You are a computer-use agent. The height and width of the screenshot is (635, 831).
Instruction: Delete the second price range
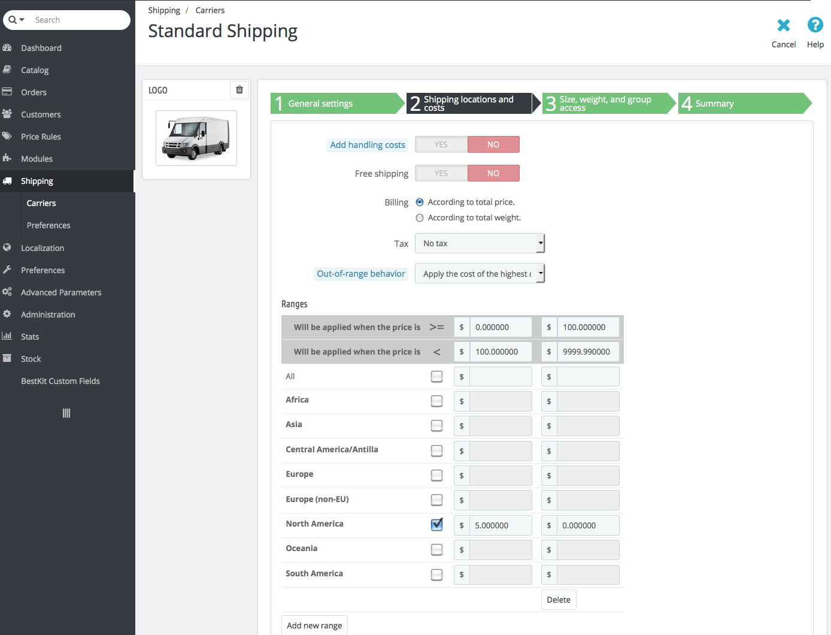(x=559, y=600)
